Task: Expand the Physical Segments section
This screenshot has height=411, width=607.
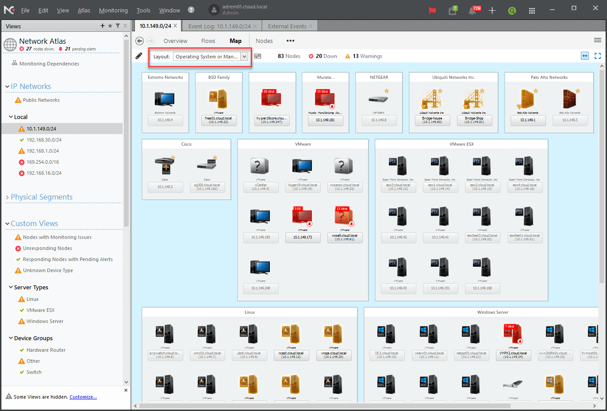Action: tap(8, 197)
